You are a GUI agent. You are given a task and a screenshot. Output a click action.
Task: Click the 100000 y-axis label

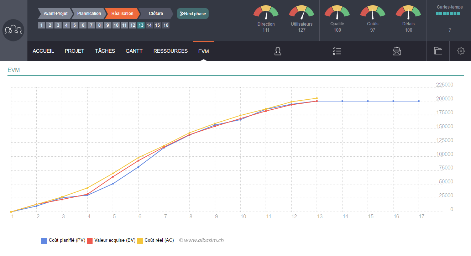coord(445,154)
